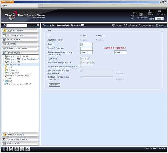Open TFTP item in tree
The image size is (168, 153).
pyautogui.click(x=9, y=67)
